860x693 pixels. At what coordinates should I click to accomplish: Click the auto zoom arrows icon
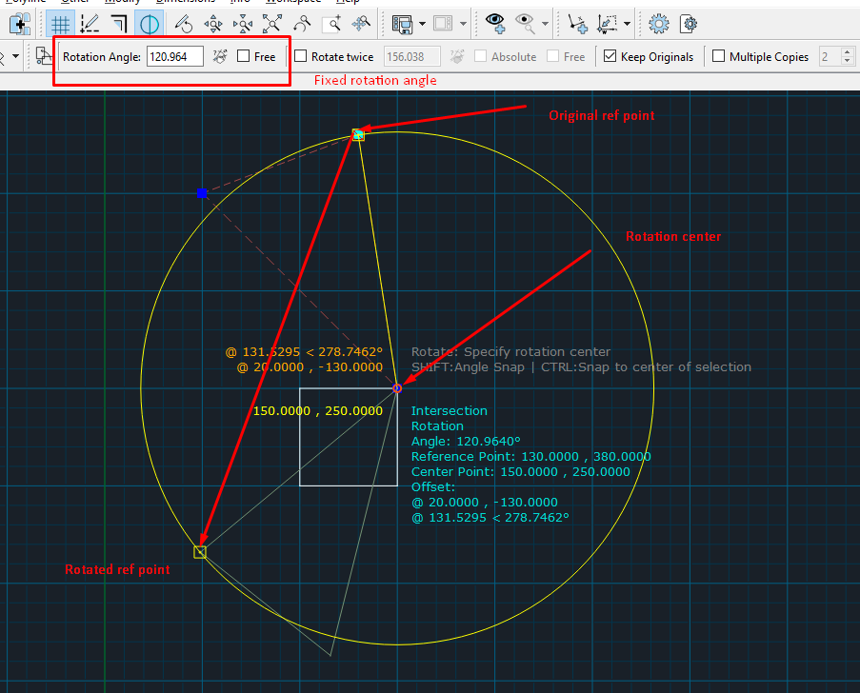coord(272,24)
